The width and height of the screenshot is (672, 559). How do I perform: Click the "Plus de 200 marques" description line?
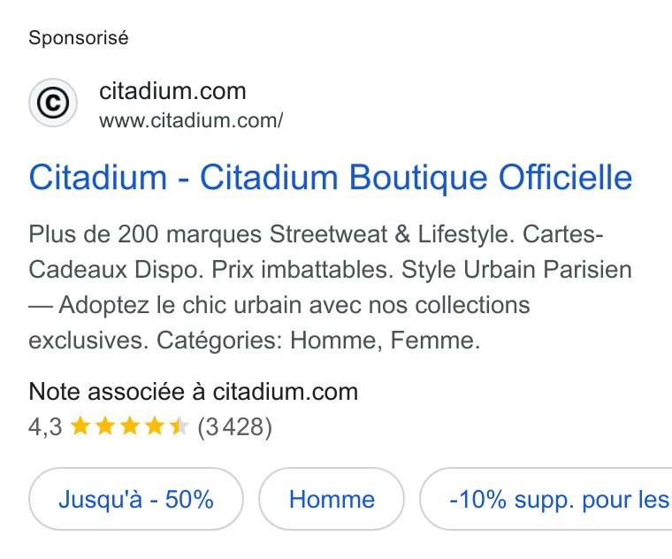click(x=316, y=235)
